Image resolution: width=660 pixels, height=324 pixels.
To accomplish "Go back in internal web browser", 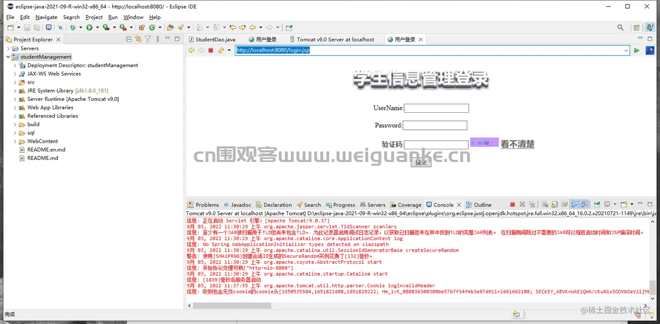I will coord(191,50).
